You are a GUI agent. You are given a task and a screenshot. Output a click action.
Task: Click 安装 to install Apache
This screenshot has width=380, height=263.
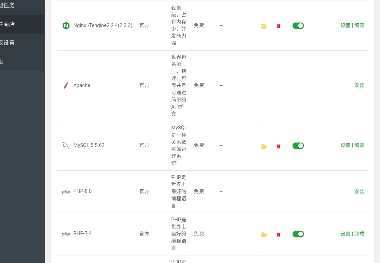[x=359, y=85]
